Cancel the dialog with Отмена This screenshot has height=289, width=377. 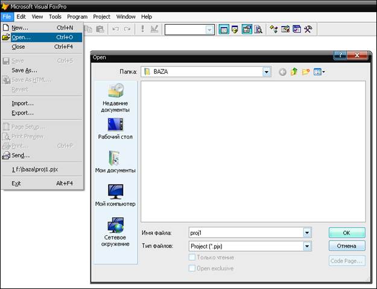(347, 246)
